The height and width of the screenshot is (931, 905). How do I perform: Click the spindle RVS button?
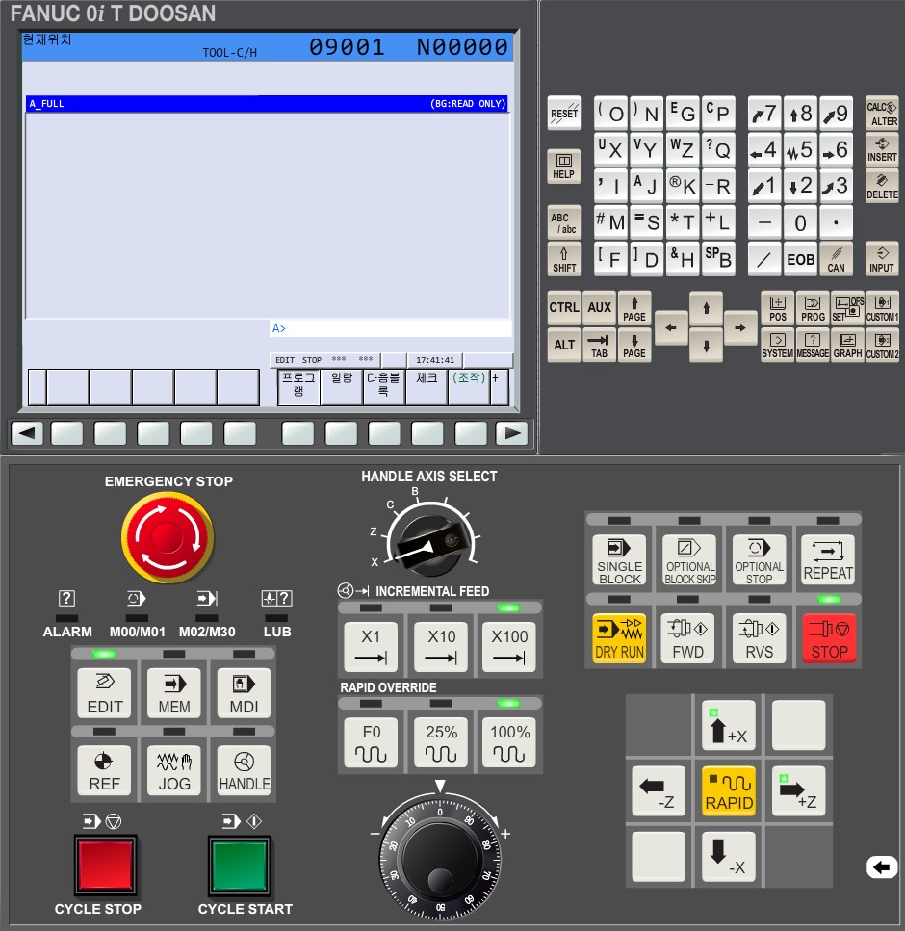point(759,638)
